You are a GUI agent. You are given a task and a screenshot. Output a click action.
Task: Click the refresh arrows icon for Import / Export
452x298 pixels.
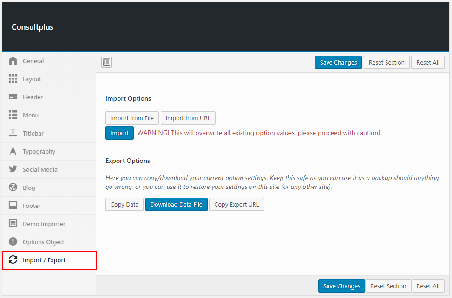coord(13,260)
